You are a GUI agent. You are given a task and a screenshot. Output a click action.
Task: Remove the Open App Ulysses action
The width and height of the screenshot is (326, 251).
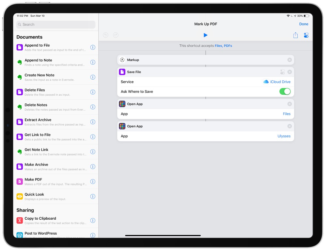tap(289, 126)
